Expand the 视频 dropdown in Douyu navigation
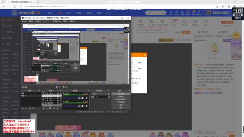The height and width of the screenshot is (137, 244). pos(79,13)
